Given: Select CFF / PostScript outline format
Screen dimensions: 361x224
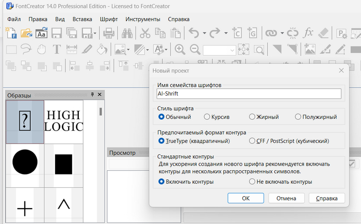Looking at the screenshot, I should tap(252, 140).
